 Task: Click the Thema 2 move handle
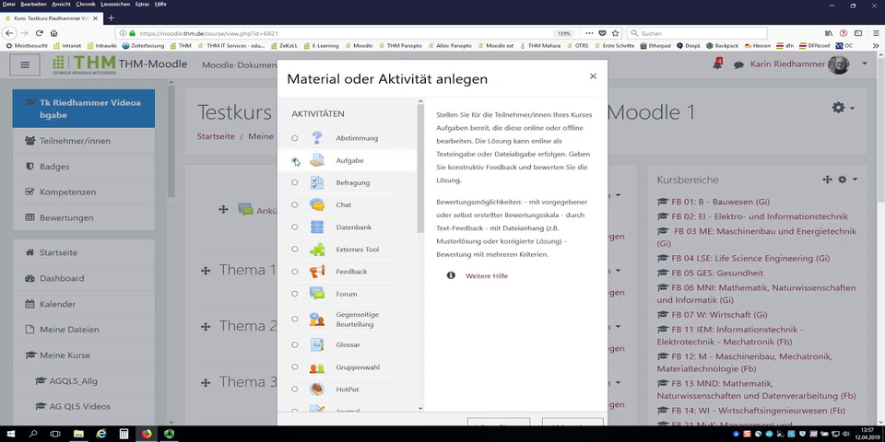tap(206, 326)
